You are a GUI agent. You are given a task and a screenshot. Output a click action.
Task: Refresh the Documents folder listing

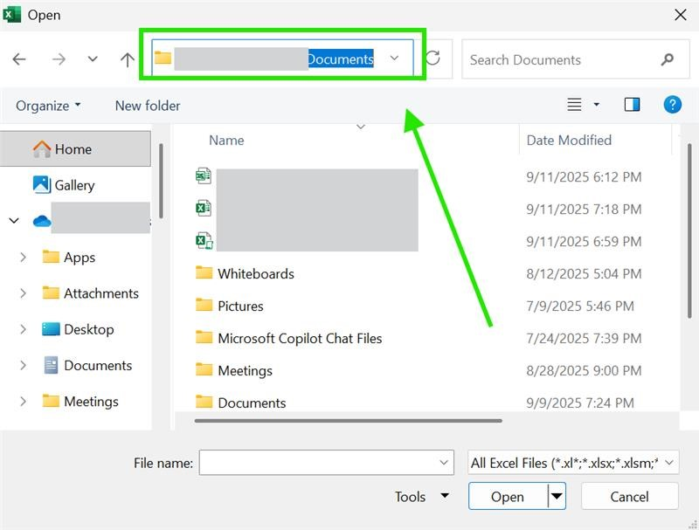click(x=433, y=59)
